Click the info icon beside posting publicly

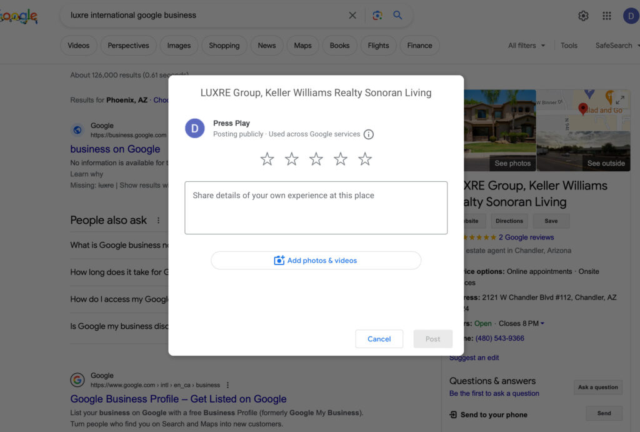(x=369, y=134)
